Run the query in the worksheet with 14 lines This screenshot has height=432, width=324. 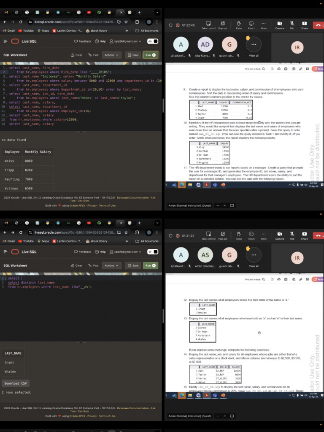coord(151,55)
